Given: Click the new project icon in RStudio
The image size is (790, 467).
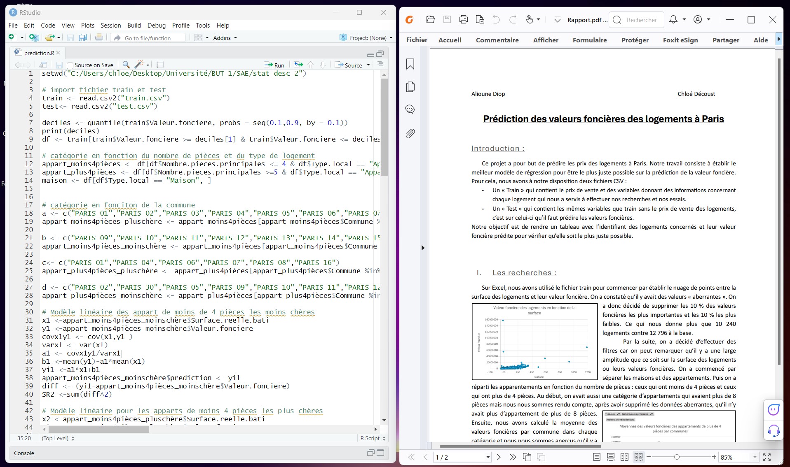Looking at the screenshot, I should [34, 37].
